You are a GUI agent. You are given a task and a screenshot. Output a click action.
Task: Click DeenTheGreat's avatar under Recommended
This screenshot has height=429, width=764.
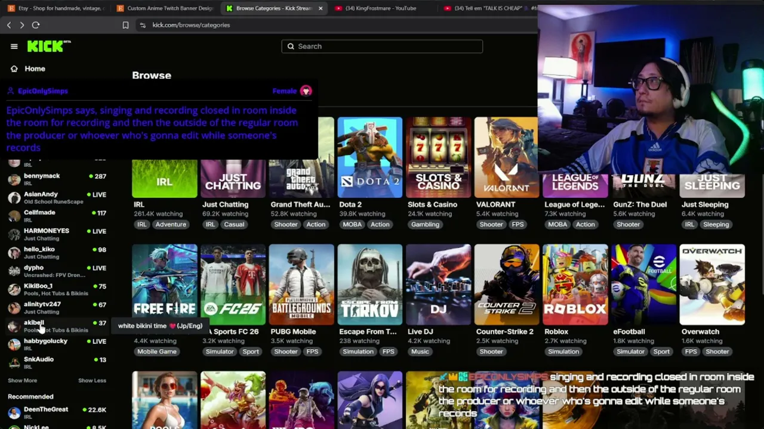(14, 413)
